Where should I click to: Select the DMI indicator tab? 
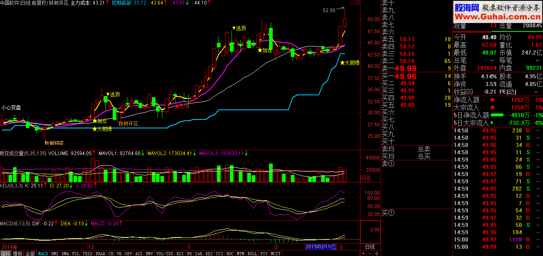tap(55, 253)
